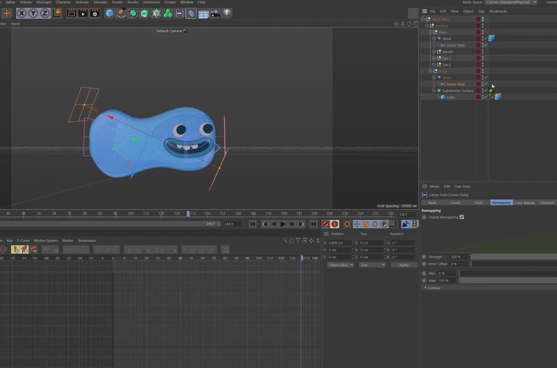Open the MoGraph menu
The image size is (557, 368).
[44, 2]
